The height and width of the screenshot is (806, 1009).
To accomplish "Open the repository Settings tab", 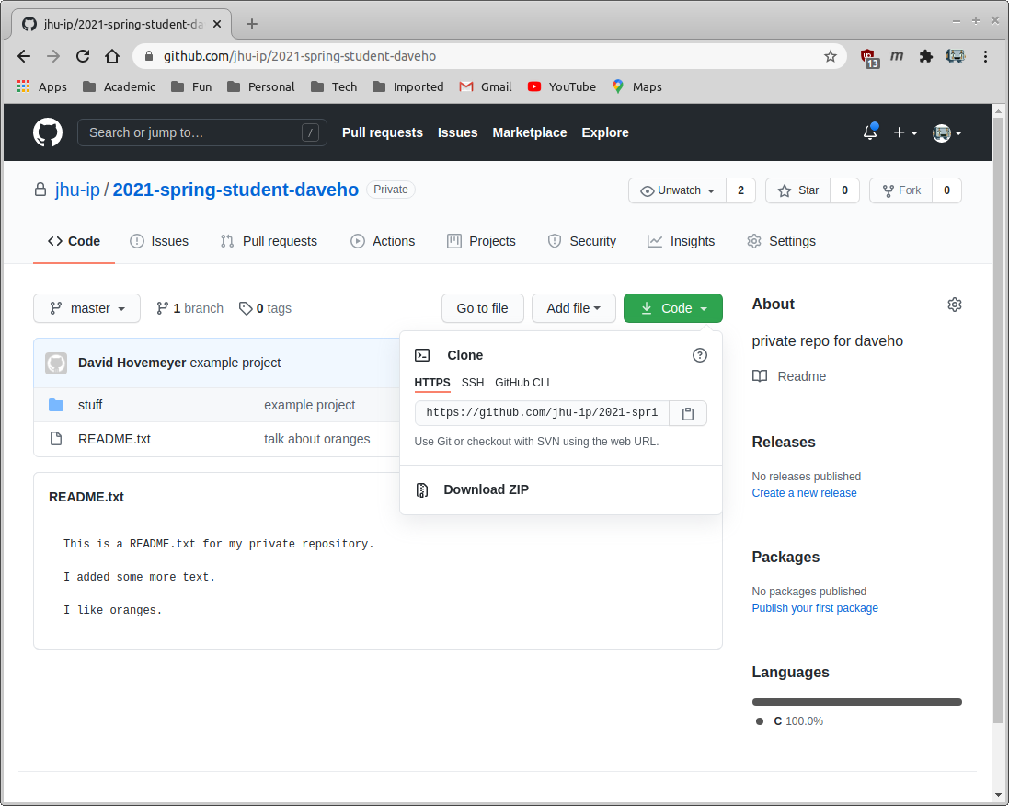I will click(781, 241).
